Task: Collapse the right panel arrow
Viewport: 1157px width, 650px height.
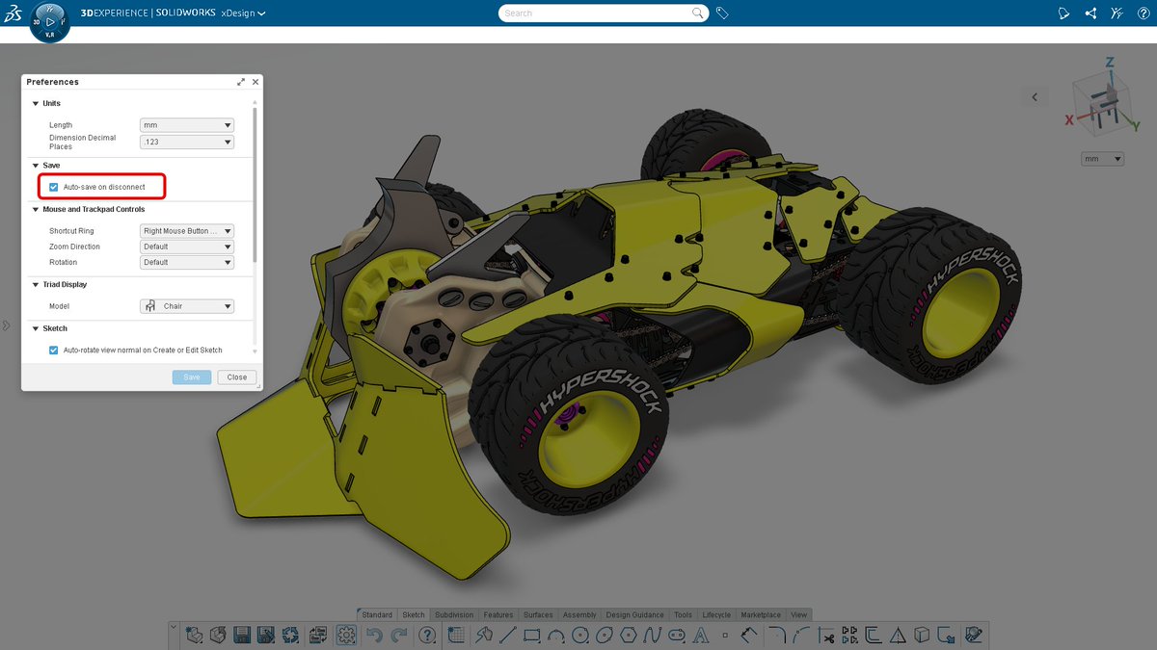Action: coord(1035,96)
